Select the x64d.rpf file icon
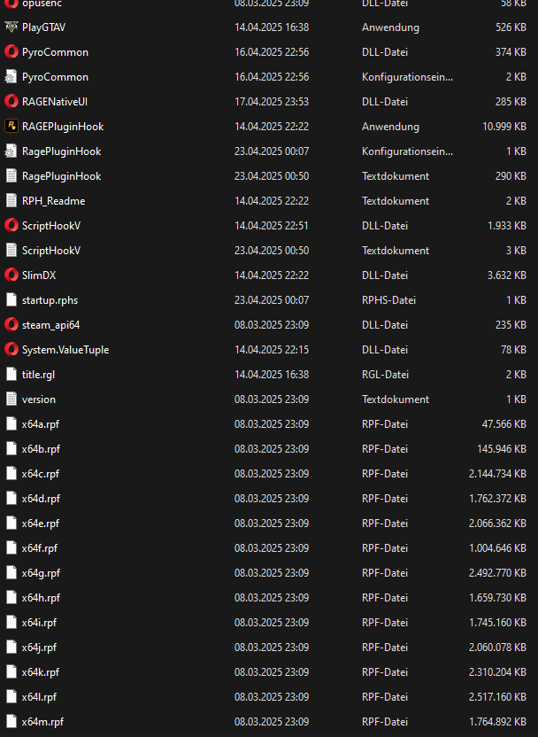Viewport: 538px width, 737px height. point(12,498)
